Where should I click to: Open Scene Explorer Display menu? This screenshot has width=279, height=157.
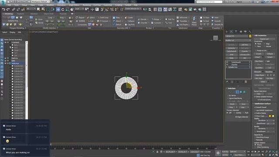click(12, 32)
